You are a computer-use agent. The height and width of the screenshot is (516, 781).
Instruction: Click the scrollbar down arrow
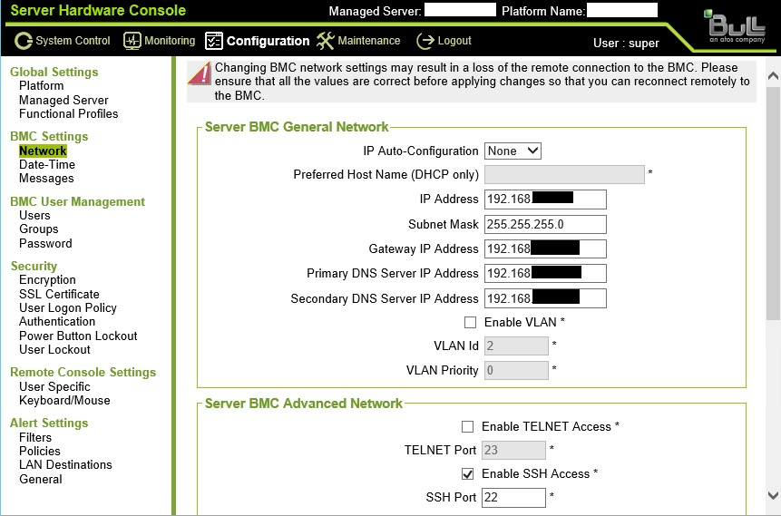773,495
